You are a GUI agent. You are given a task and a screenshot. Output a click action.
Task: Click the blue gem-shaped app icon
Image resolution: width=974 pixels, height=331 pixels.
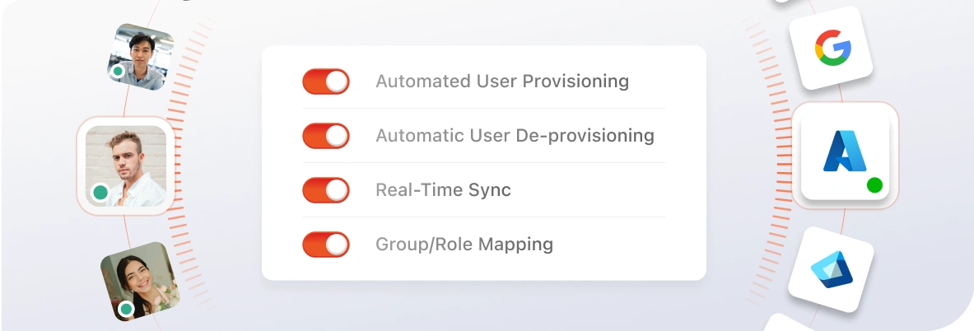pyautogui.click(x=831, y=270)
